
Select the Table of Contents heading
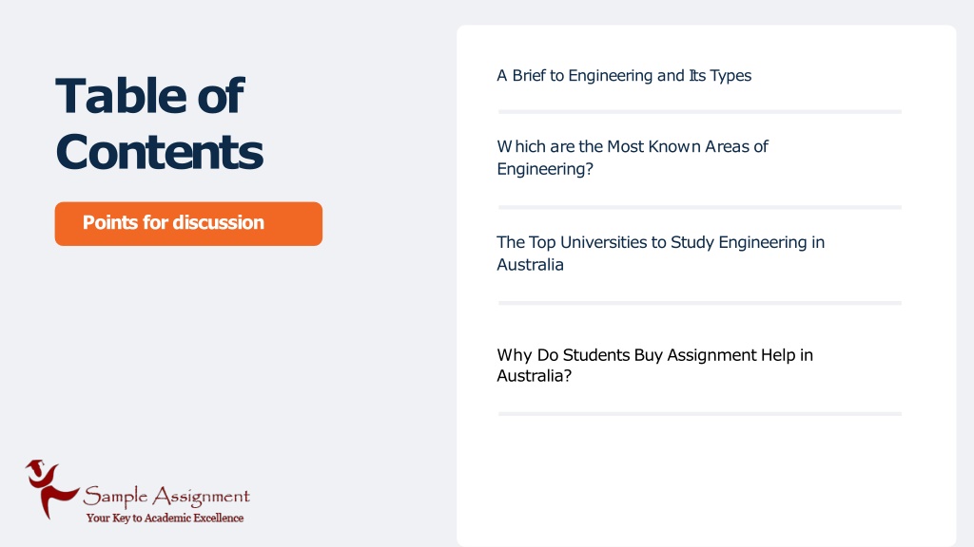click(159, 123)
